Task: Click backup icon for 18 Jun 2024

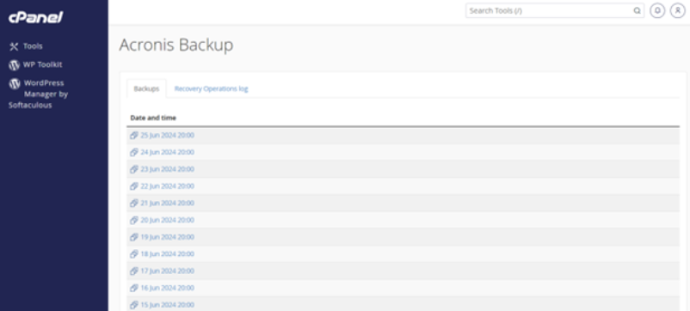Action: pyautogui.click(x=134, y=254)
